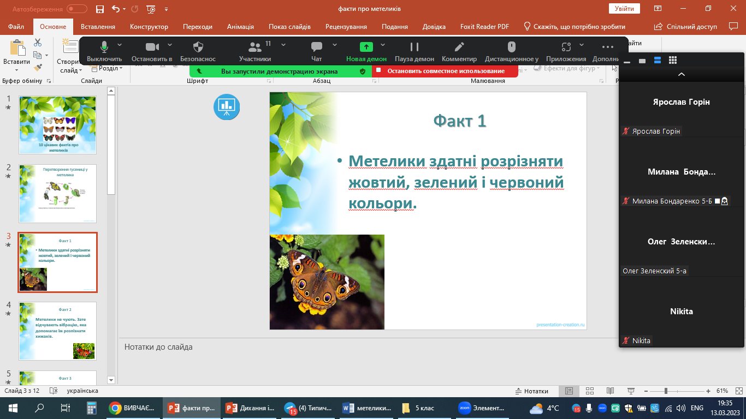This screenshot has height=419, width=746.
Task: Open the Анімація ribbon tab
Action: (x=240, y=27)
